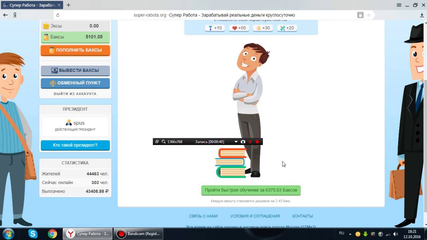
Task: Click the "Выплачено" 43408.88 statistic row
Action: [x=75, y=191]
